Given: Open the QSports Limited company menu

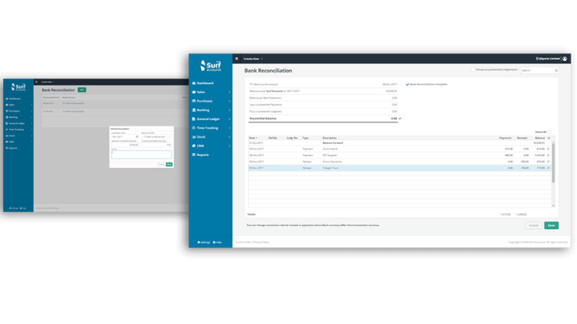Looking at the screenshot, I should (x=548, y=58).
